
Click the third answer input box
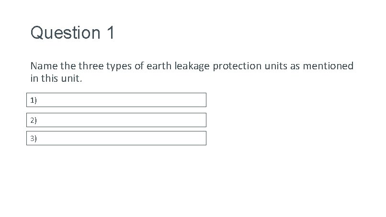[x=116, y=138]
